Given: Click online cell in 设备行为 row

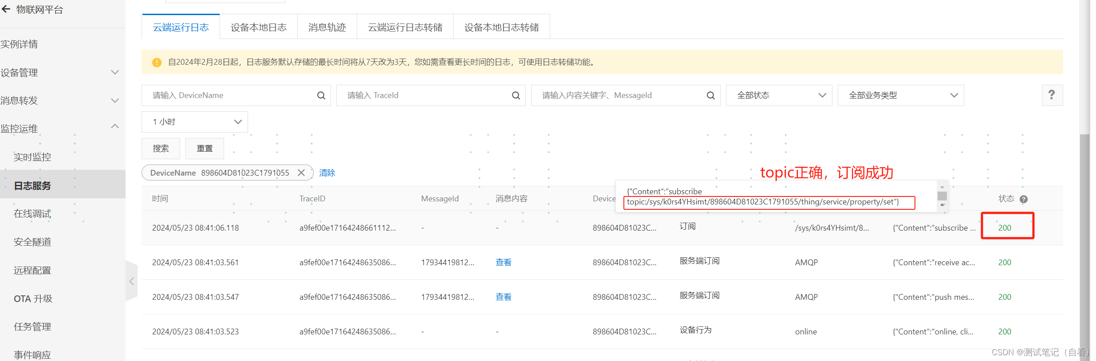Looking at the screenshot, I should (806, 331).
